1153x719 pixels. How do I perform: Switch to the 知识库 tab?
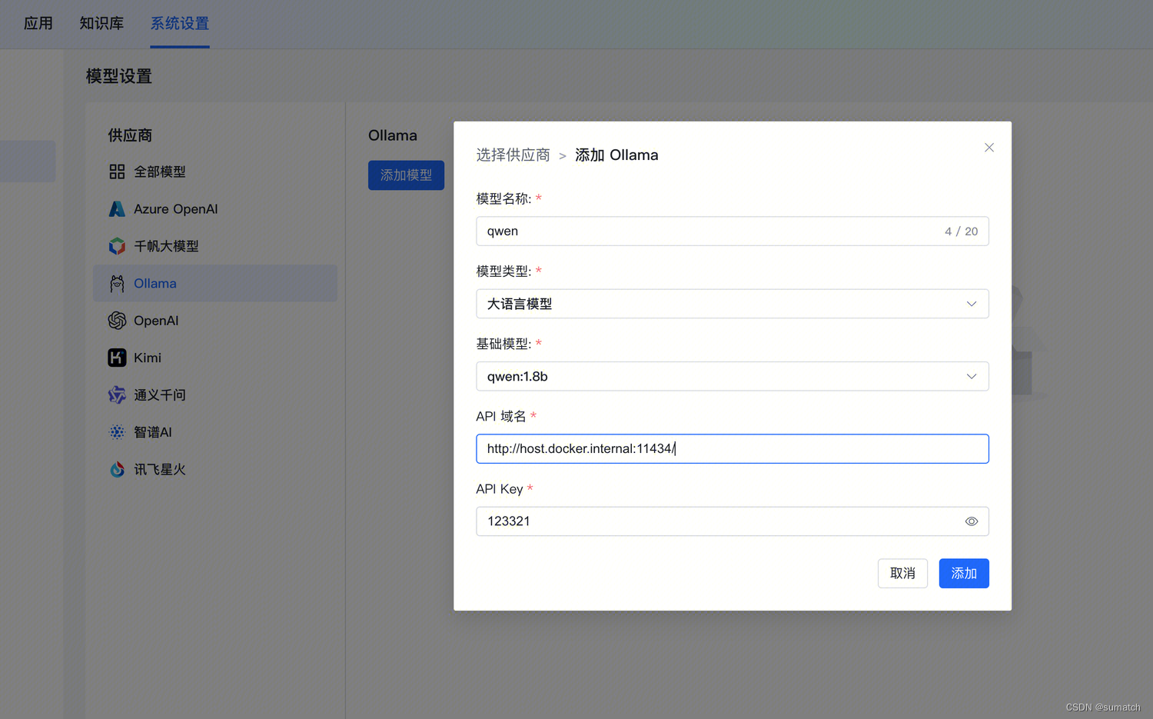tap(101, 24)
